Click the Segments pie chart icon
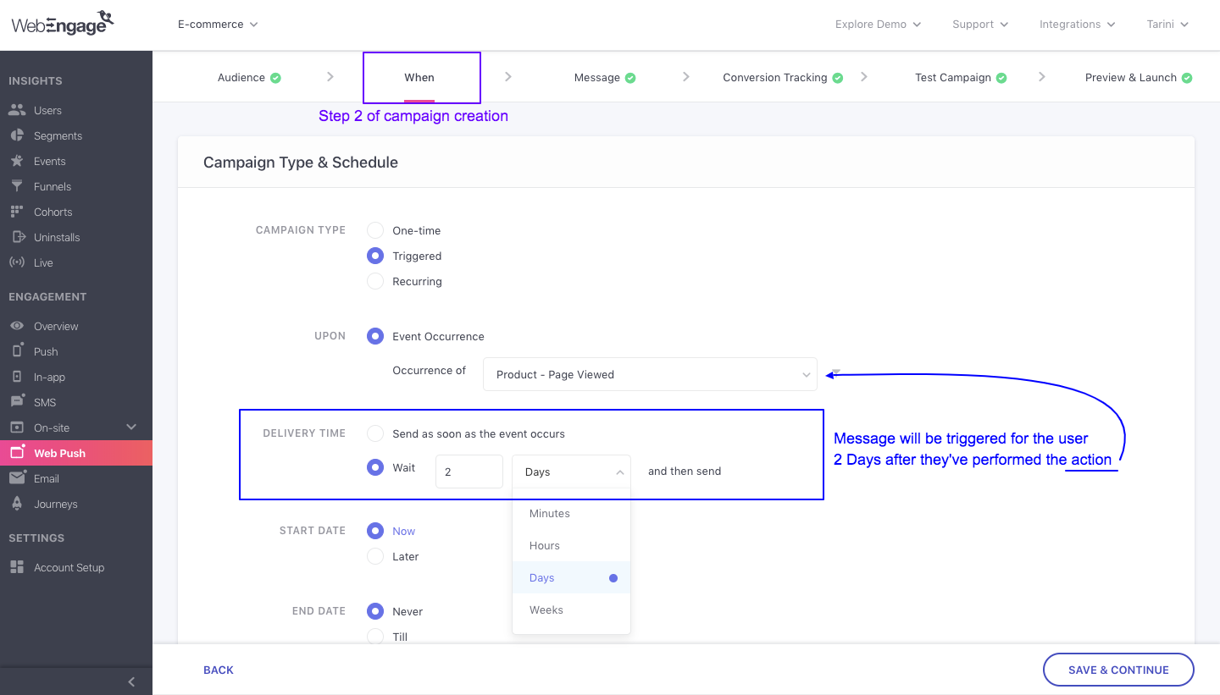Viewport: 1220px width, 695px height. click(17, 135)
